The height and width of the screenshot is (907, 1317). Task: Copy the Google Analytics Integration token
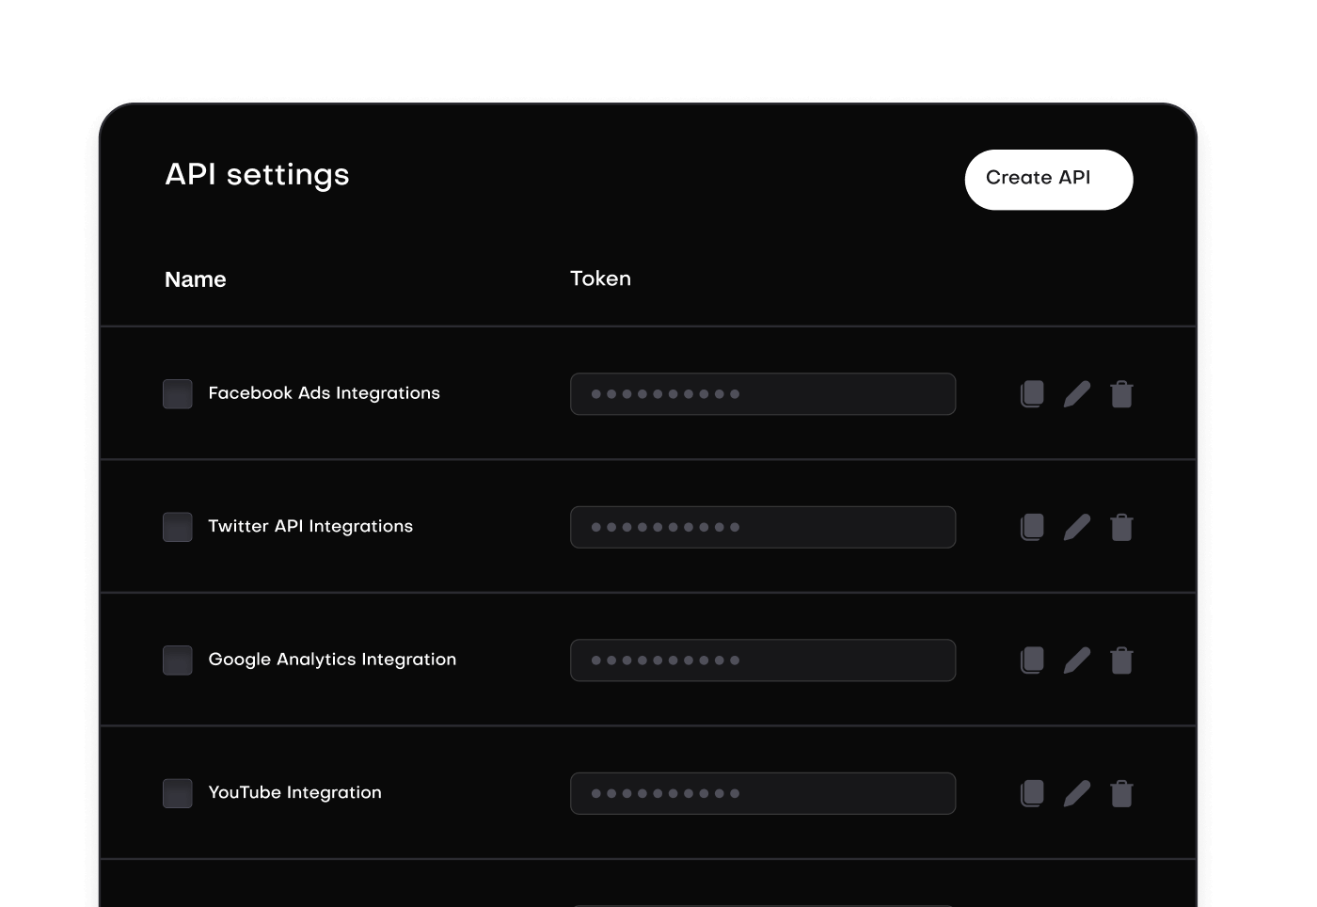1031,660
